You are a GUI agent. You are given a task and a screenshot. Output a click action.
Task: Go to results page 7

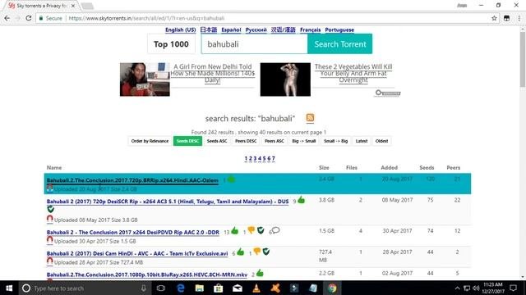pyautogui.click(x=274, y=158)
